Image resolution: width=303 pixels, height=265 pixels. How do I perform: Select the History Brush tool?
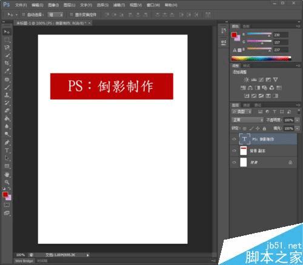(7, 103)
